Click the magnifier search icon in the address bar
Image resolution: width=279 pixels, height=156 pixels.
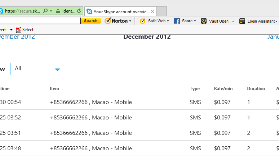[45, 11]
